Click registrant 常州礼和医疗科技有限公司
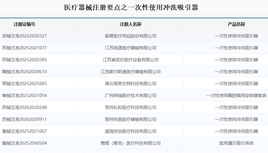The height and width of the screenshot is (153, 268). click(131, 108)
